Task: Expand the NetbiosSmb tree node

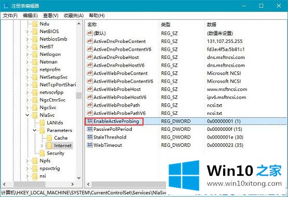Action: (x=27, y=39)
